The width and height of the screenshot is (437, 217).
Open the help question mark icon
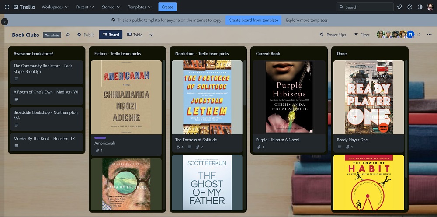coord(409,7)
